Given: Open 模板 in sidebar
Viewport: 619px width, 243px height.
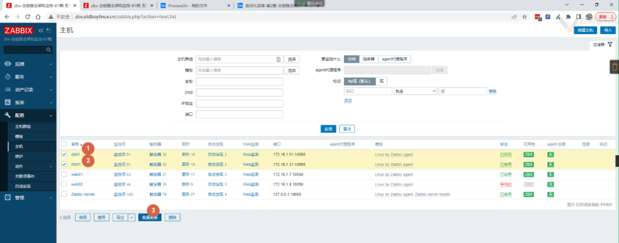Looking at the screenshot, I should click(x=19, y=136).
